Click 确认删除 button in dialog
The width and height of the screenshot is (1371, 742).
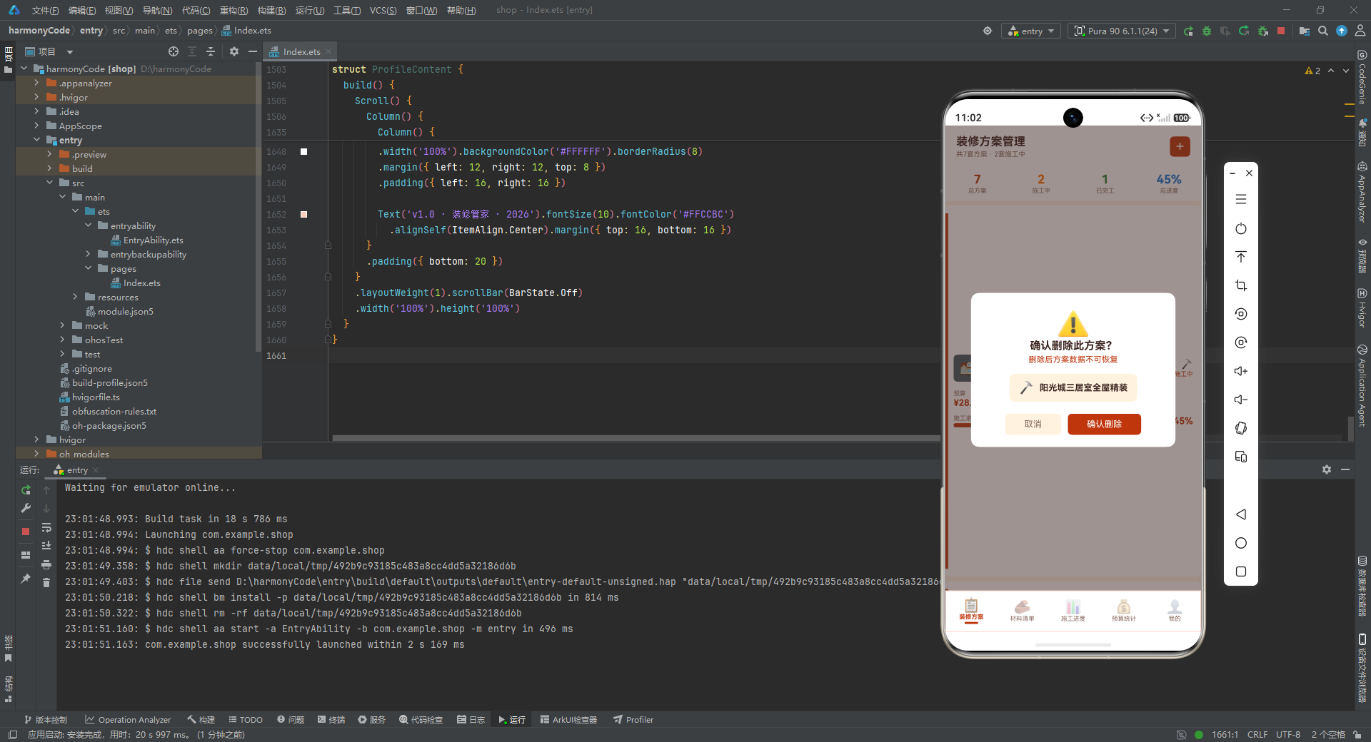(x=1104, y=424)
